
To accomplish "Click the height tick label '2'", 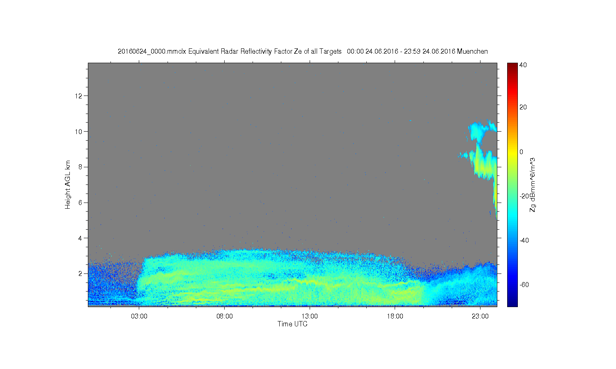I will click(x=81, y=273).
